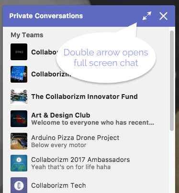The width and height of the screenshot is (179, 193).
Task: Click the Art & Design Club thumbnail
Action: [19, 118]
